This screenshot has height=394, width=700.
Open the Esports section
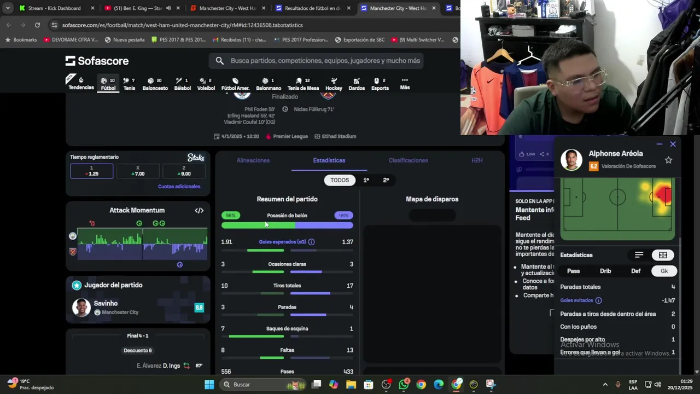tap(380, 83)
